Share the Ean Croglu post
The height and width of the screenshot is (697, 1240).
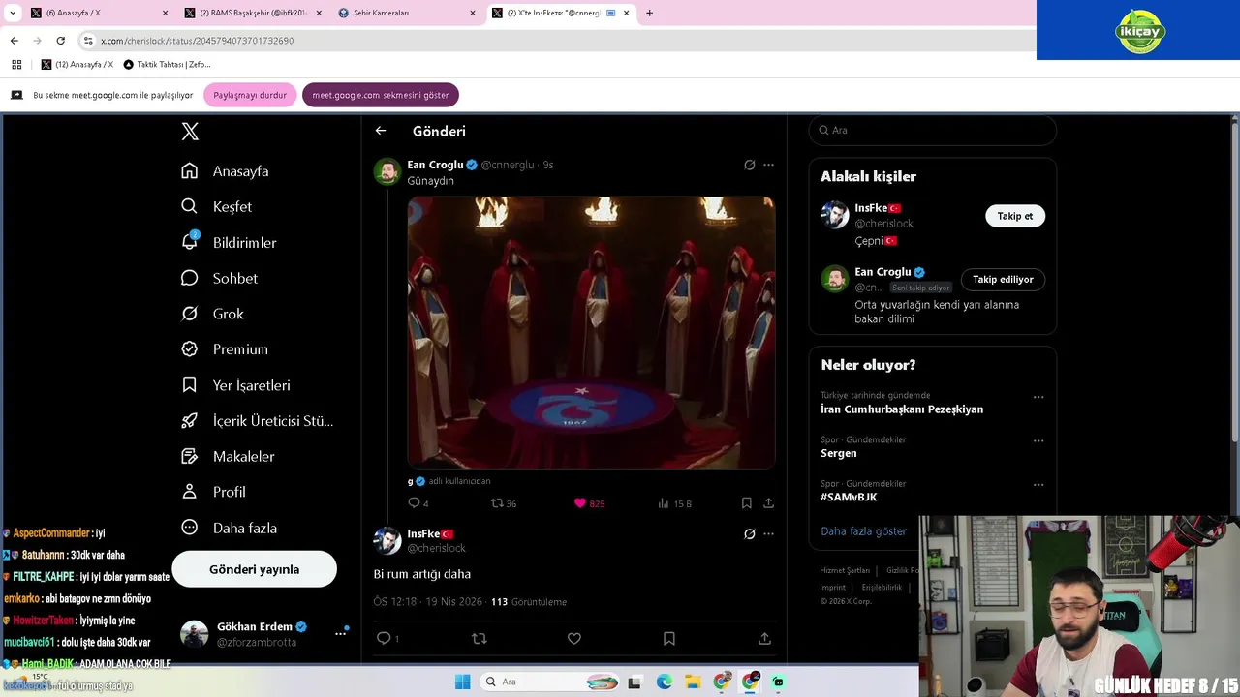768,503
